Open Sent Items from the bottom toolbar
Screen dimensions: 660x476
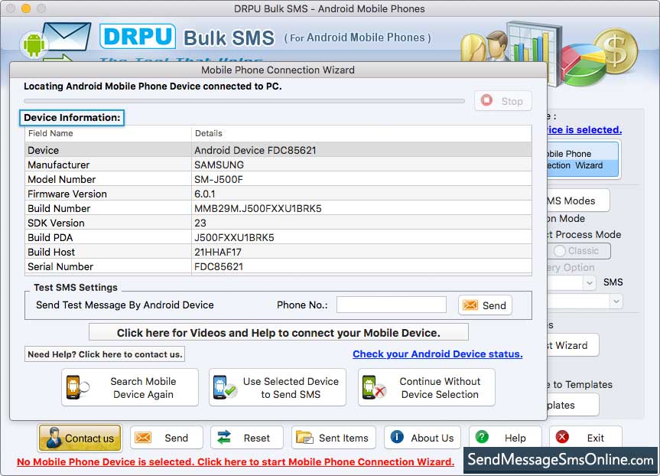tap(334, 438)
